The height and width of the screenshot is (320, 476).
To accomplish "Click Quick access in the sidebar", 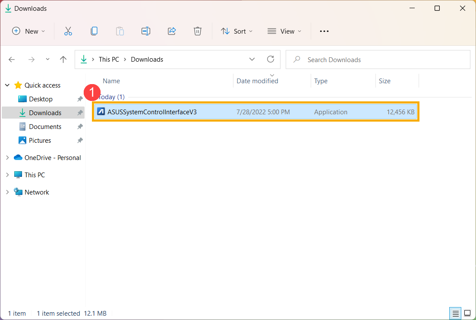I will [x=42, y=85].
